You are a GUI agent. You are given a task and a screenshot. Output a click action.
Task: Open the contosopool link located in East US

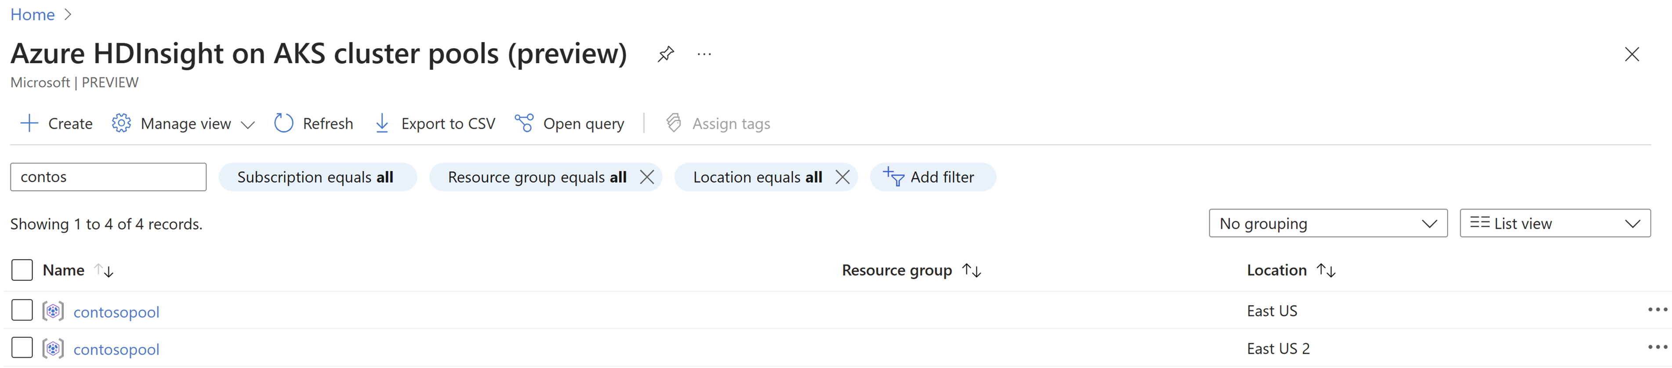[116, 312]
